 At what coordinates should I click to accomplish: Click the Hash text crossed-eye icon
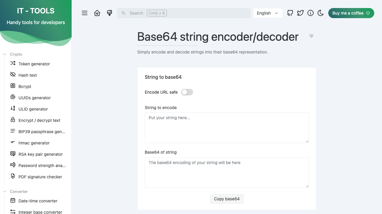(x=13, y=75)
